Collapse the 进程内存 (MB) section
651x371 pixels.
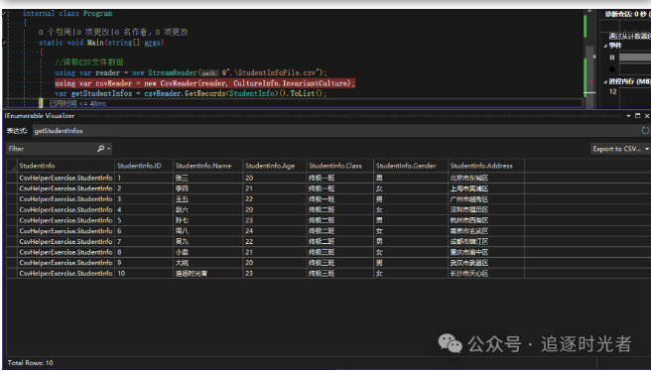(x=605, y=81)
